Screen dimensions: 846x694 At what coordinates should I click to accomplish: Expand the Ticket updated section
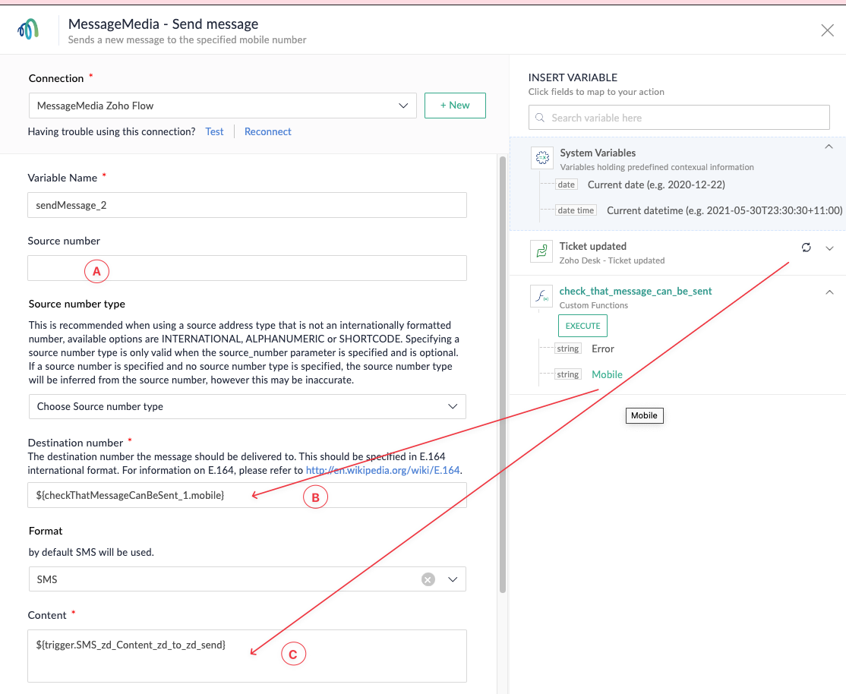tap(829, 248)
